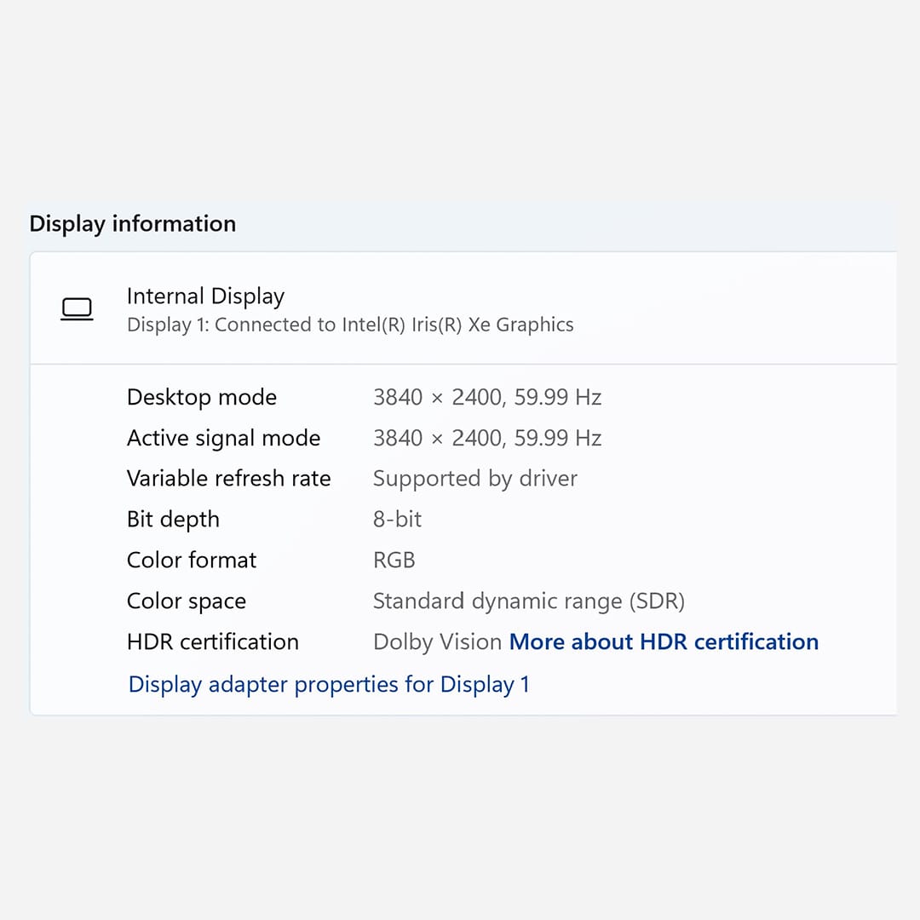Click the 'Display information' section heading
Viewport: 920px width, 920px height.
(133, 223)
